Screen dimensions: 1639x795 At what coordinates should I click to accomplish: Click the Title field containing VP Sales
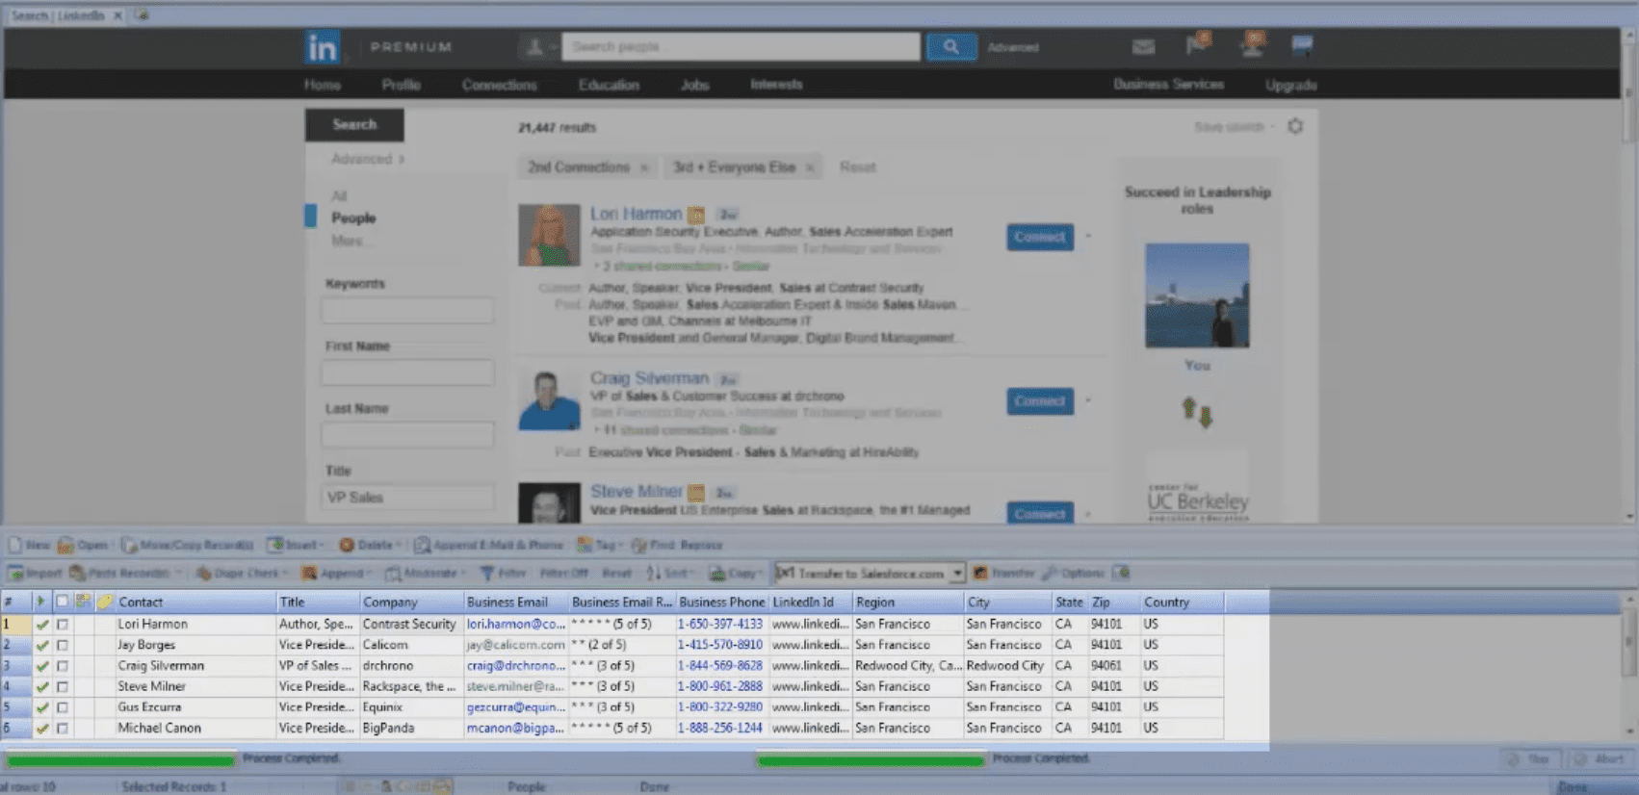click(407, 498)
